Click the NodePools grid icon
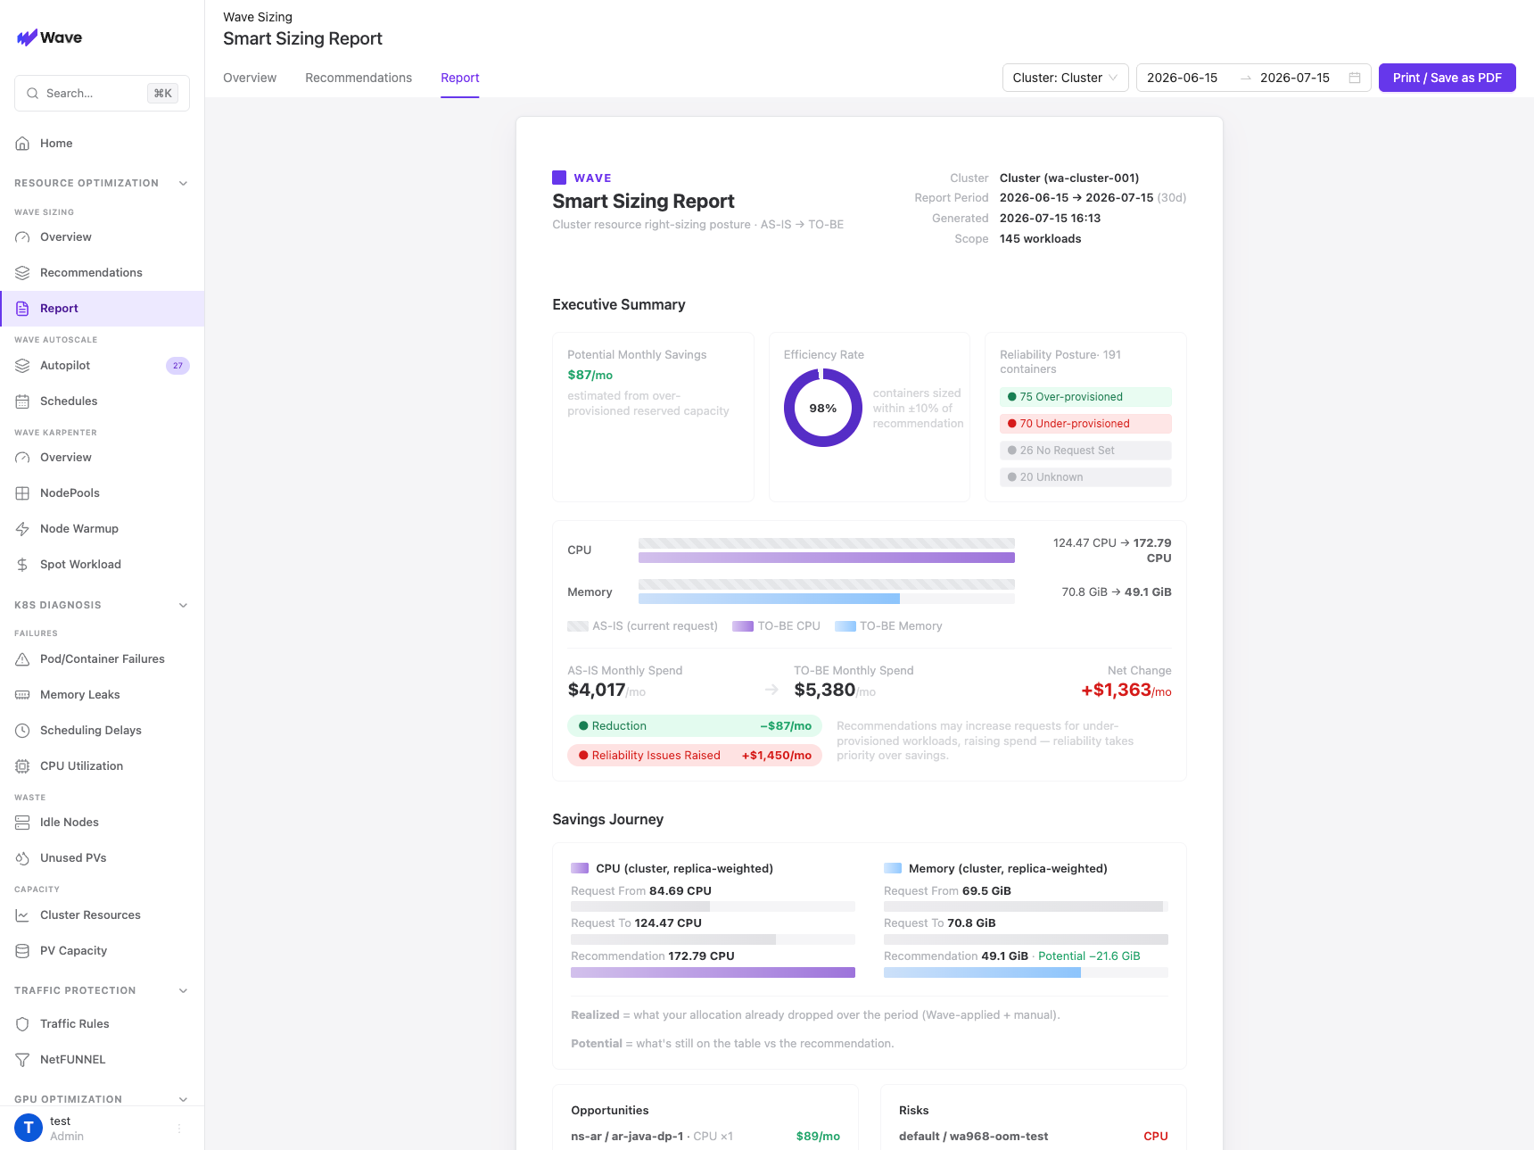This screenshot has height=1150, width=1534. [22, 493]
